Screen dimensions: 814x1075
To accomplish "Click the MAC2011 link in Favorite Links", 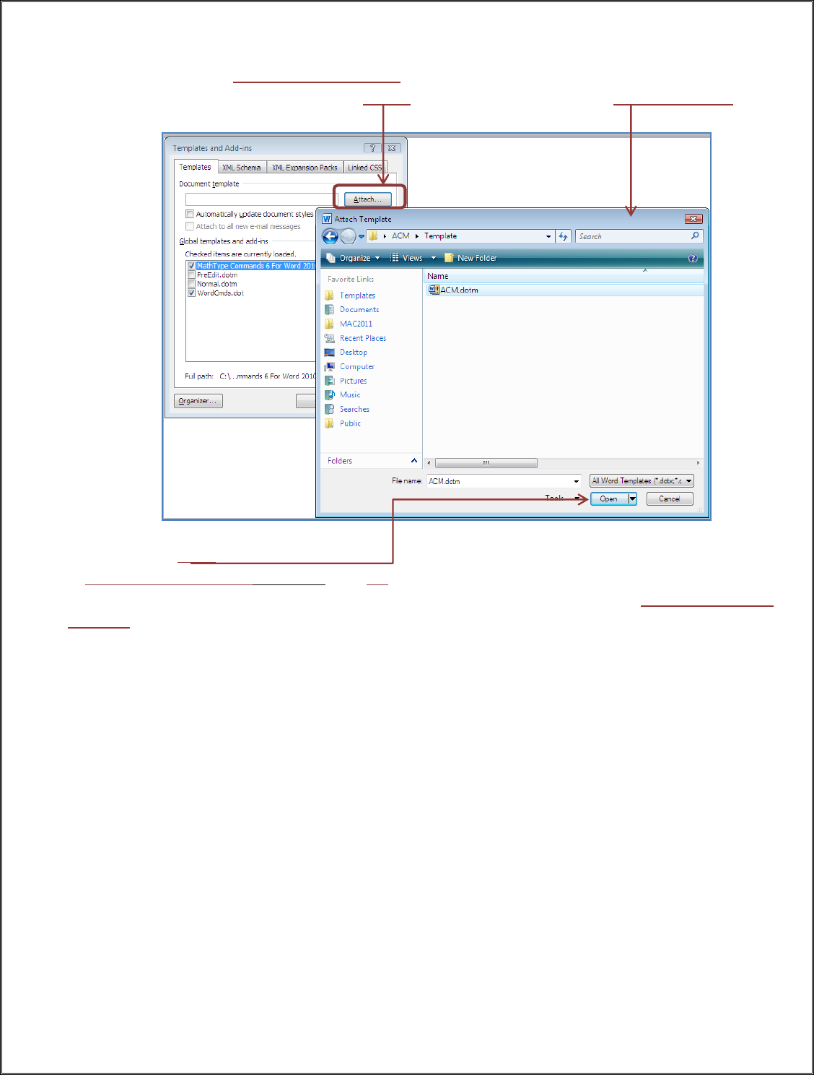I will (356, 324).
